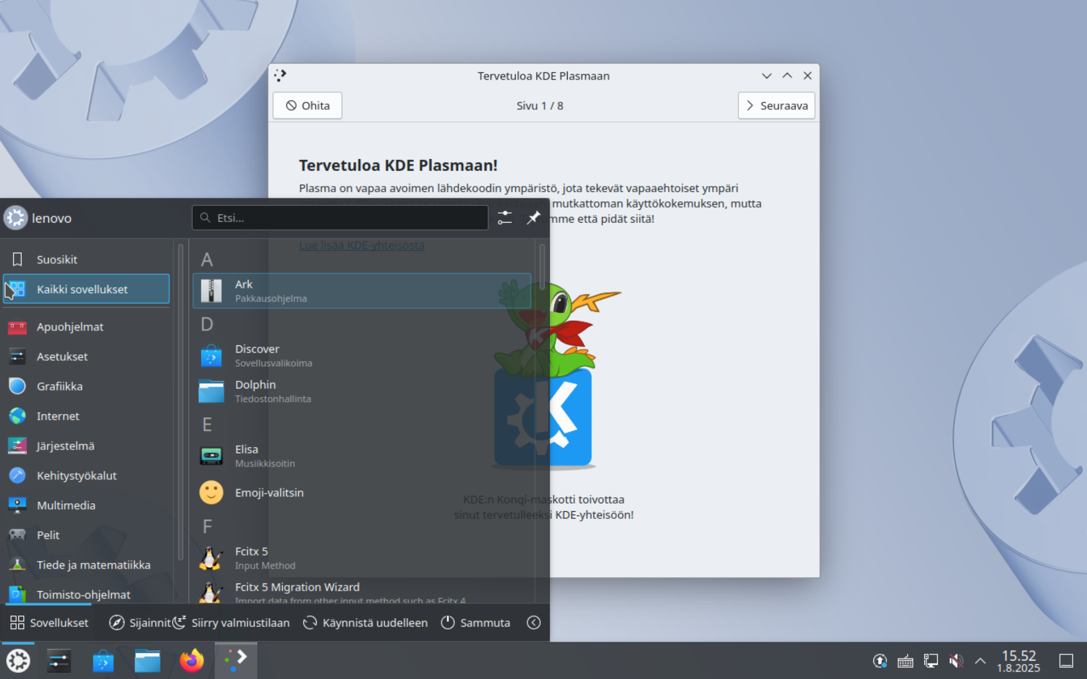The image size is (1087, 679).
Task: Open keyboard layout tray icon
Action: click(x=905, y=661)
